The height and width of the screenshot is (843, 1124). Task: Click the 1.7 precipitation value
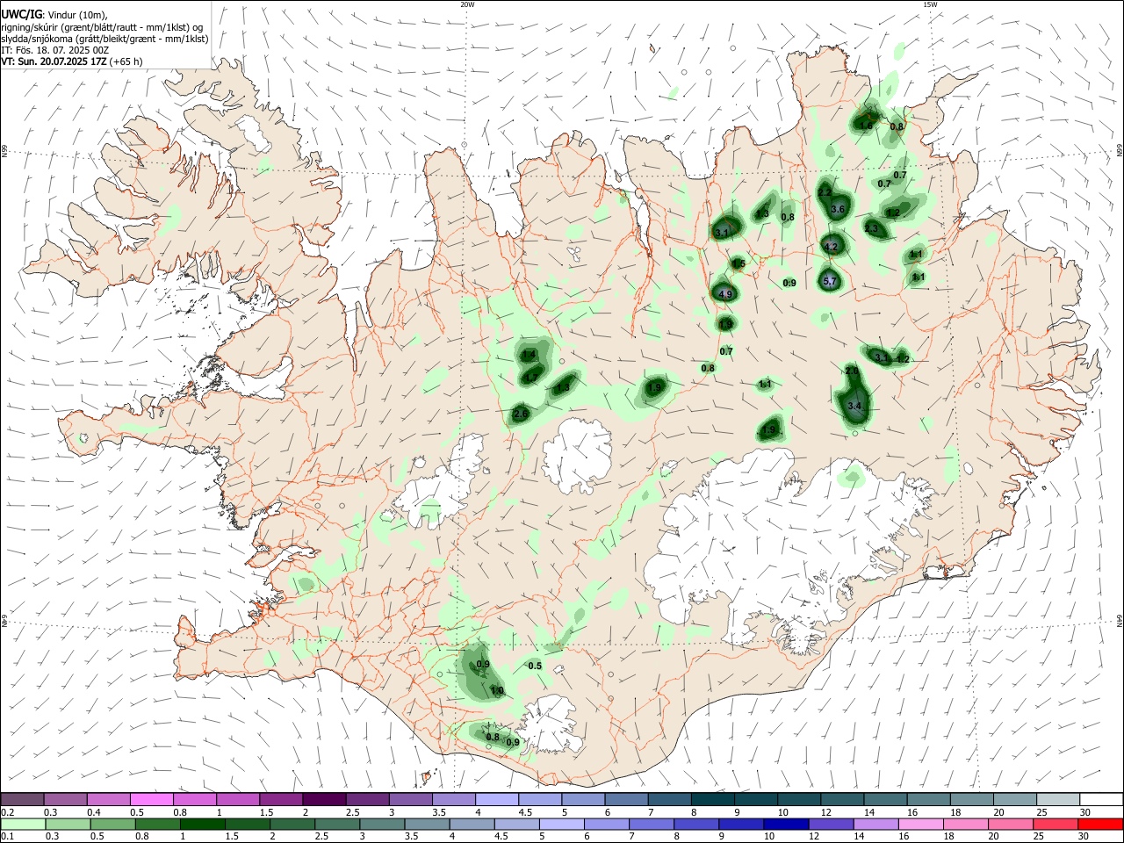coord(531,378)
